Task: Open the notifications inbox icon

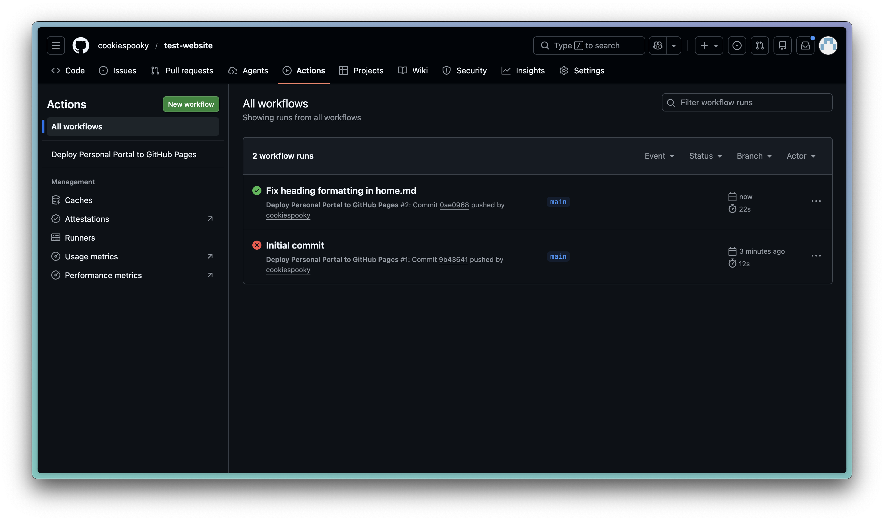Action: 805,46
